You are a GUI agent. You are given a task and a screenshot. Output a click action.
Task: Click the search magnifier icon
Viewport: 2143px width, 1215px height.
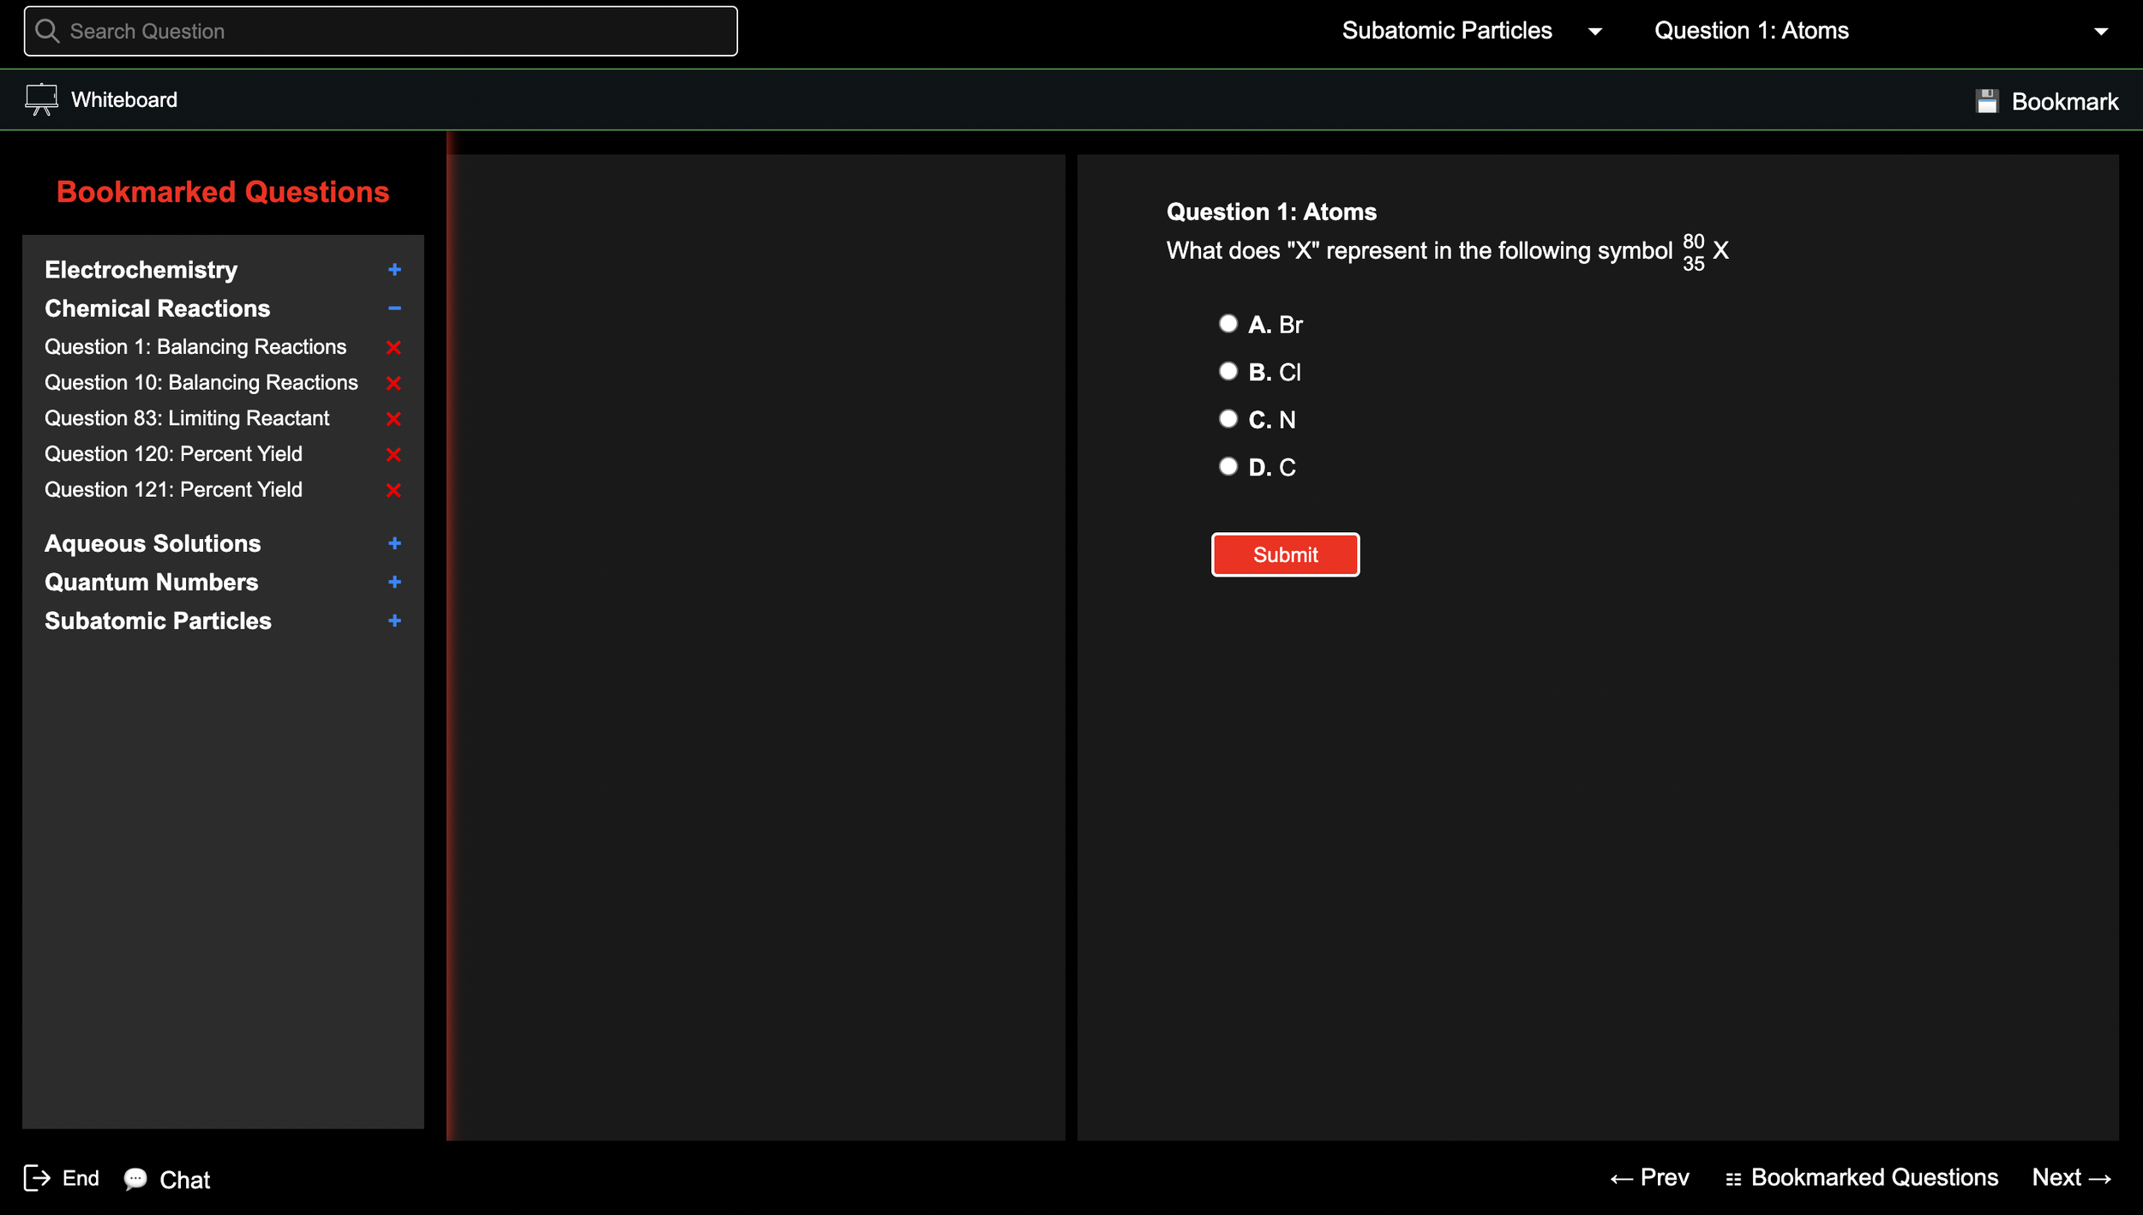point(47,32)
